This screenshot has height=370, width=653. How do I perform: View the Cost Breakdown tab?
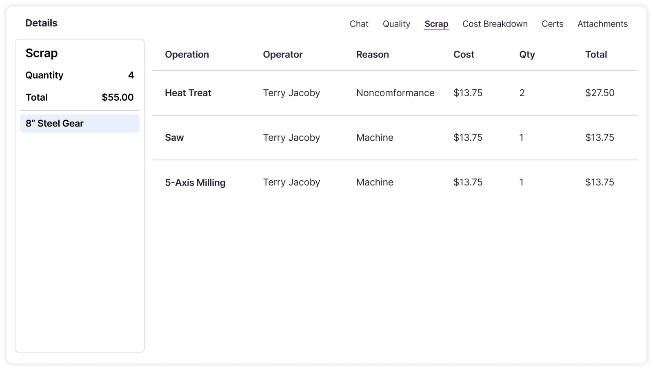click(495, 24)
